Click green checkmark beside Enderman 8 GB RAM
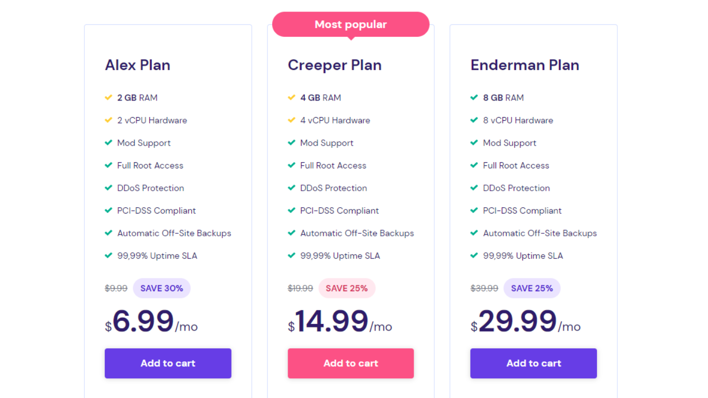 tap(474, 97)
